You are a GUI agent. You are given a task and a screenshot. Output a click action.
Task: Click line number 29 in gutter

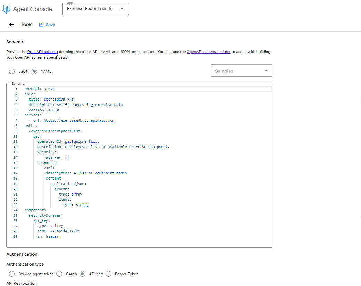pyautogui.click(x=15, y=236)
